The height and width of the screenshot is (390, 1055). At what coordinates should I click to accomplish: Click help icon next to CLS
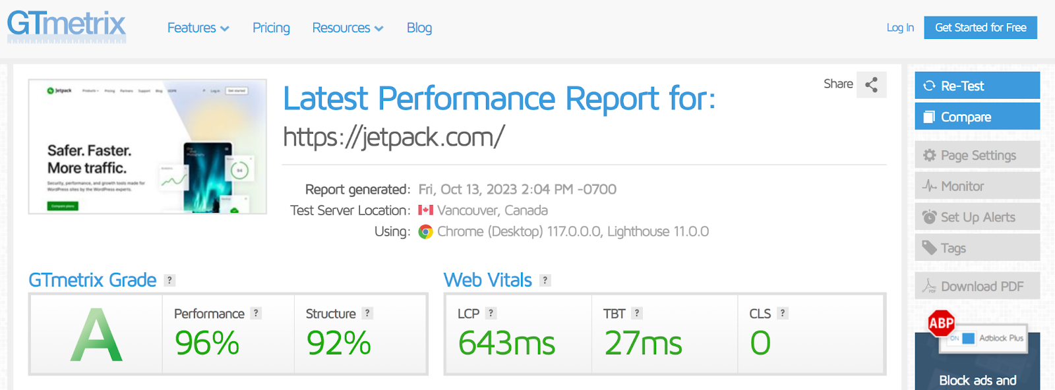[782, 314]
